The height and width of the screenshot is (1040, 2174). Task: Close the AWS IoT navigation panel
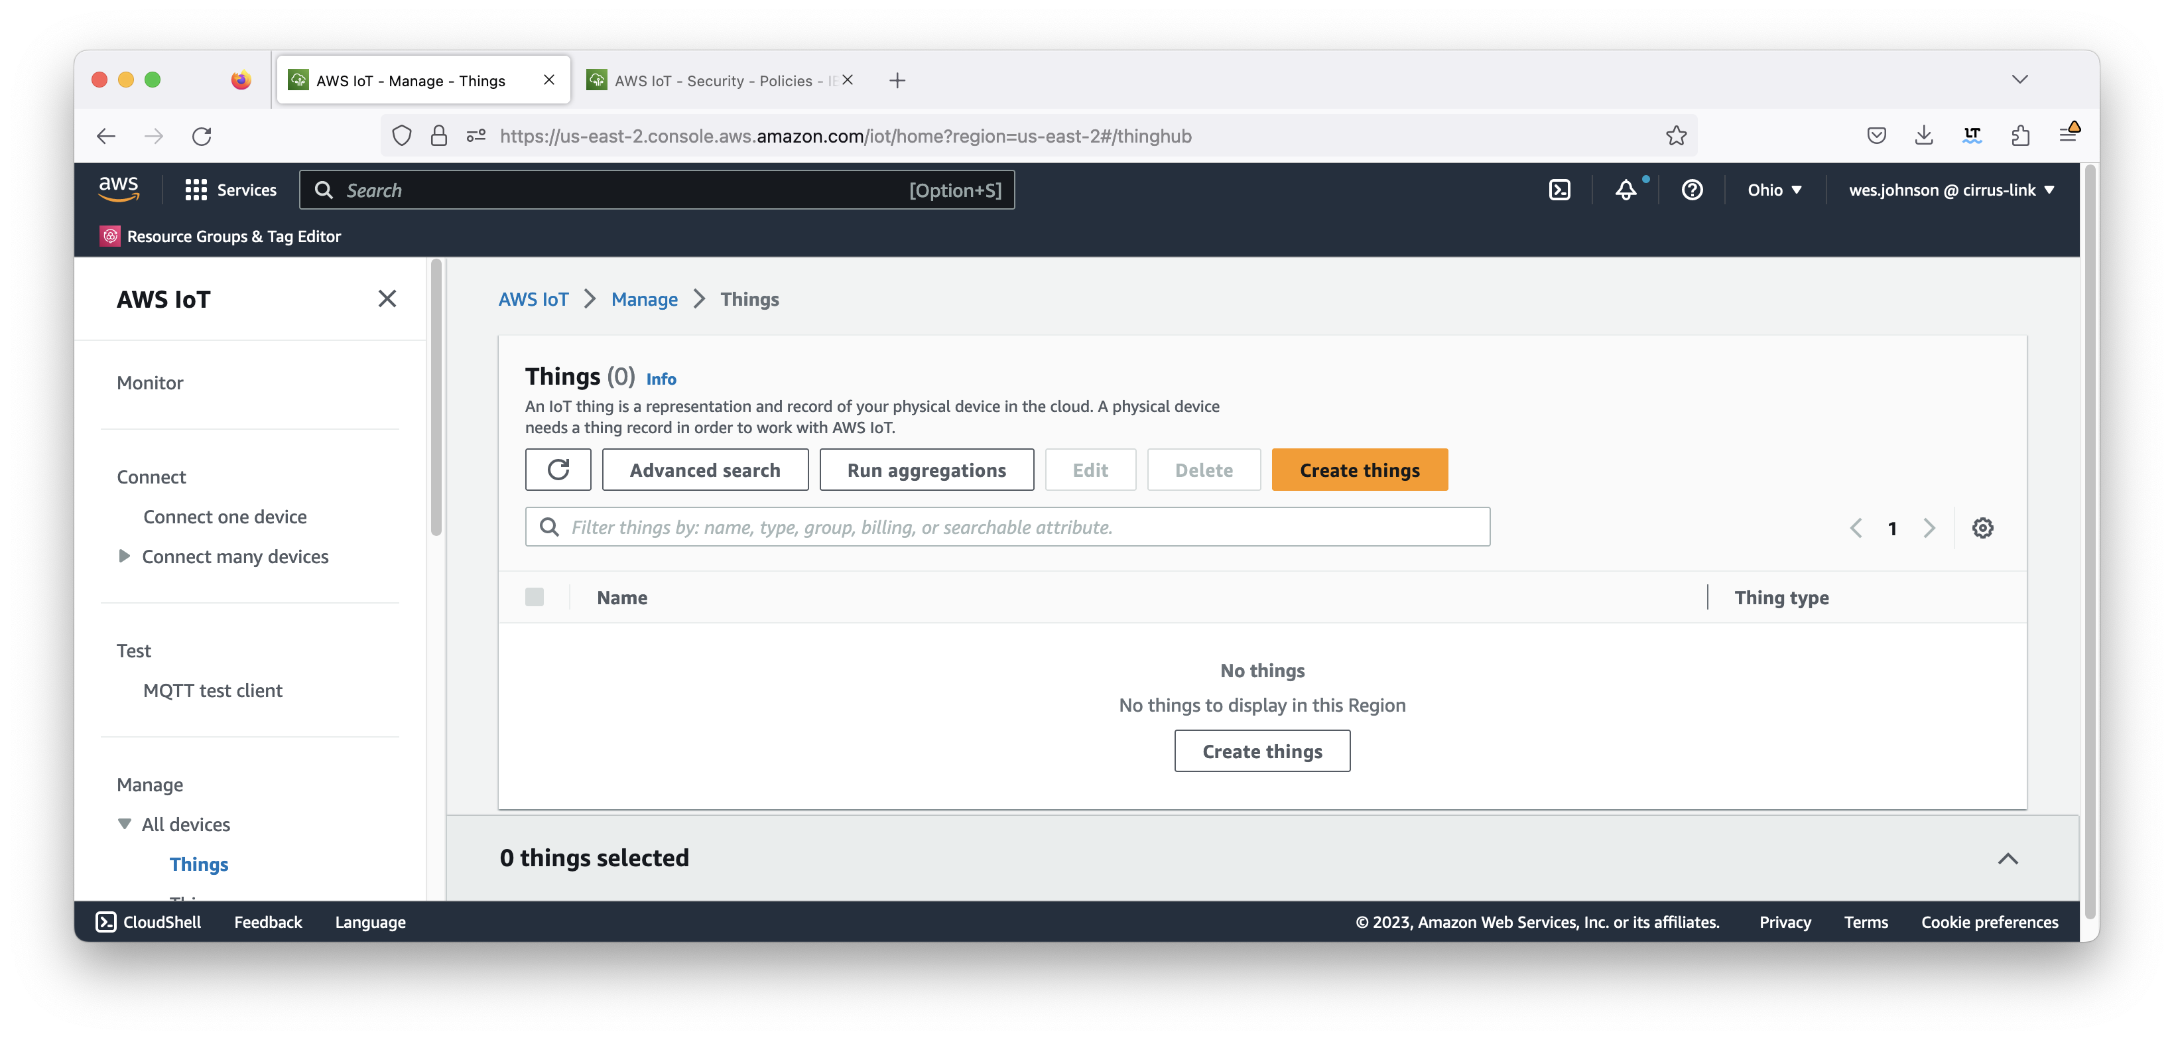pos(387,299)
